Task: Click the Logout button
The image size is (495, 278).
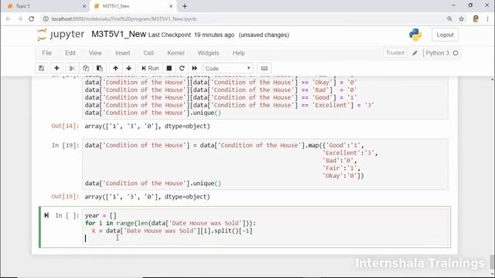Action: [445, 35]
